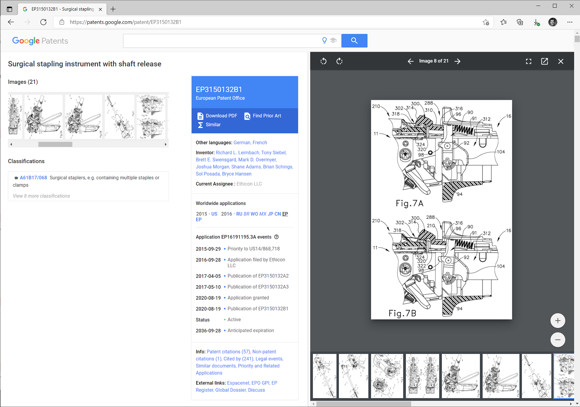
Task: Open Fig. 5A thumbnail in Images section
Action: click(43, 117)
